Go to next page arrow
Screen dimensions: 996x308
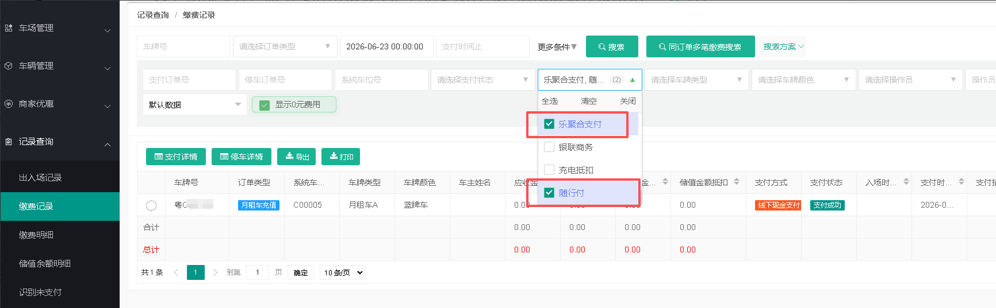[215, 272]
